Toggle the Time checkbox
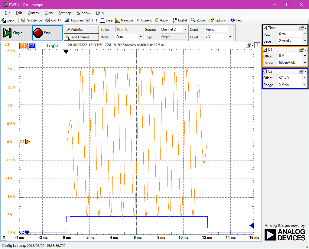 tap(265, 28)
